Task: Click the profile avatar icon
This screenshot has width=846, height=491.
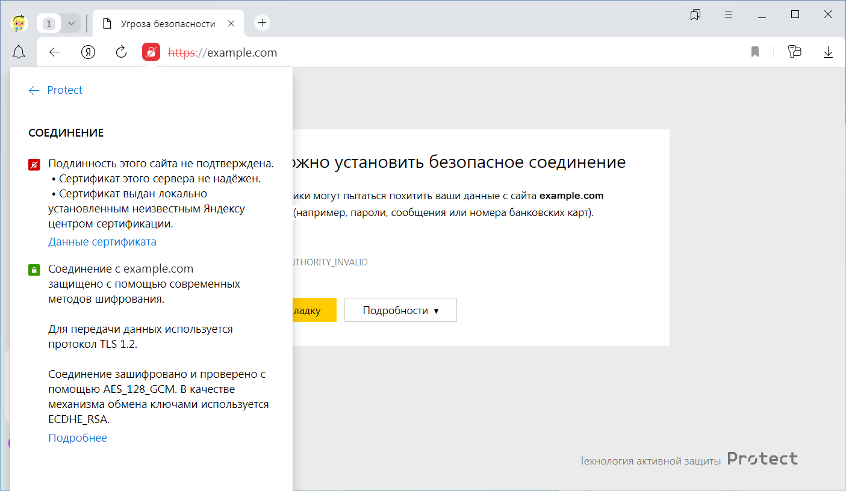Action: point(19,23)
